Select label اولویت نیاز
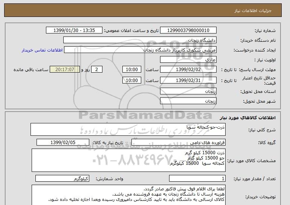Image resolution: width=290 pixels, height=205 pixels. coord(265,60)
